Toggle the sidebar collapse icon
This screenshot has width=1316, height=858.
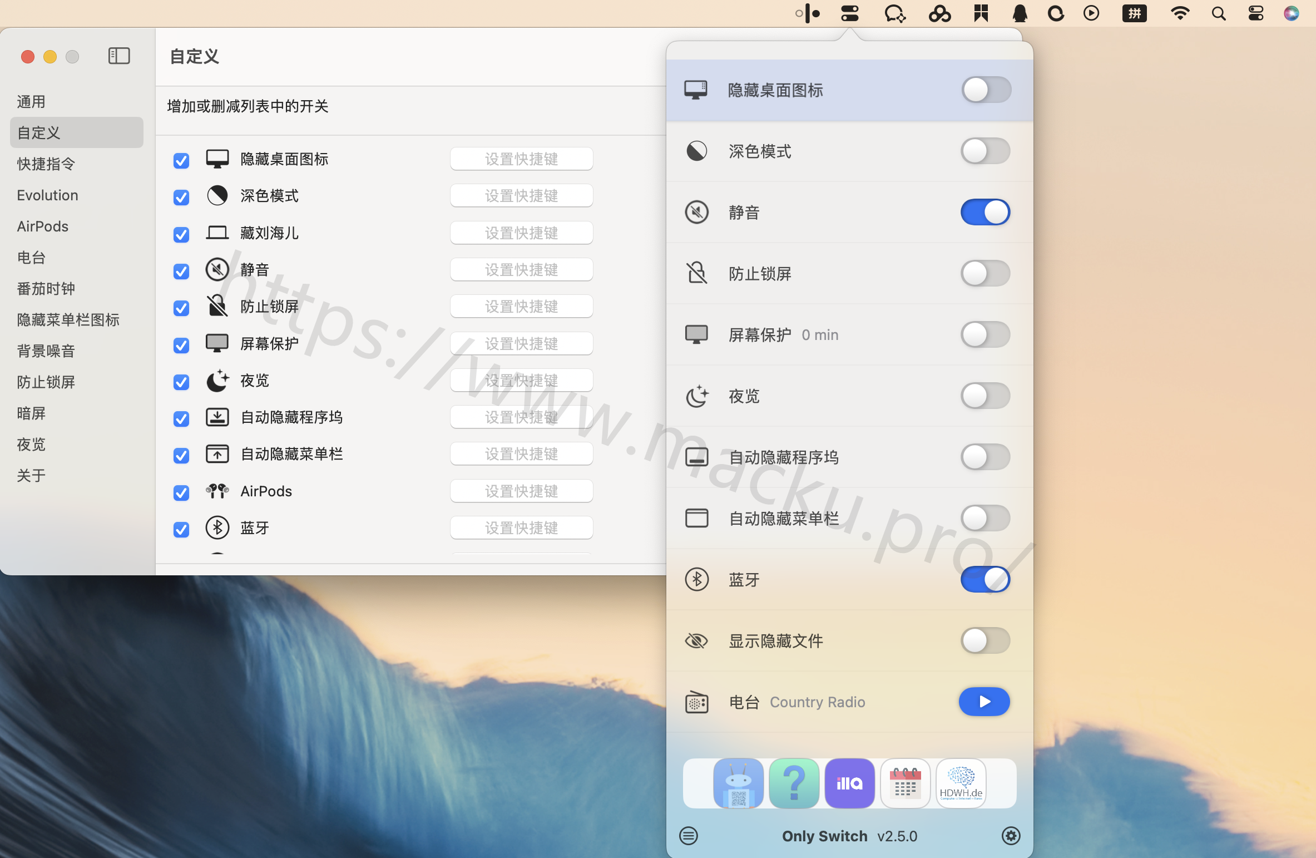click(119, 56)
